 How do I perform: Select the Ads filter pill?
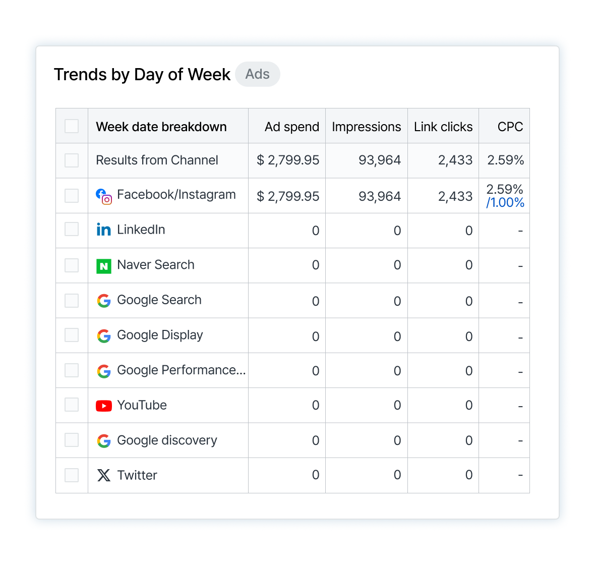(x=258, y=74)
